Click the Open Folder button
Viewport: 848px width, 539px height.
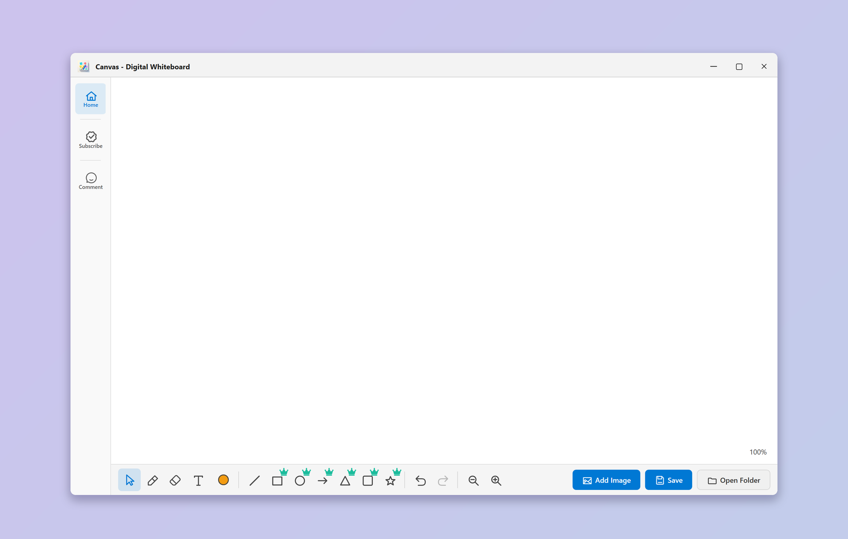pyautogui.click(x=733, y=480)
